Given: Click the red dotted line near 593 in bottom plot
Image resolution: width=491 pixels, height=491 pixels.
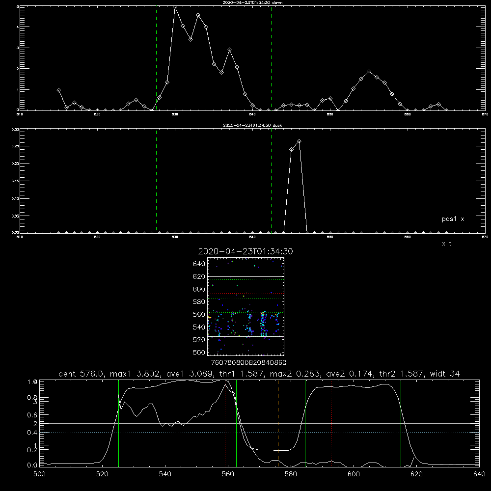Looking at the screenshot, I should tap(331, 423).
